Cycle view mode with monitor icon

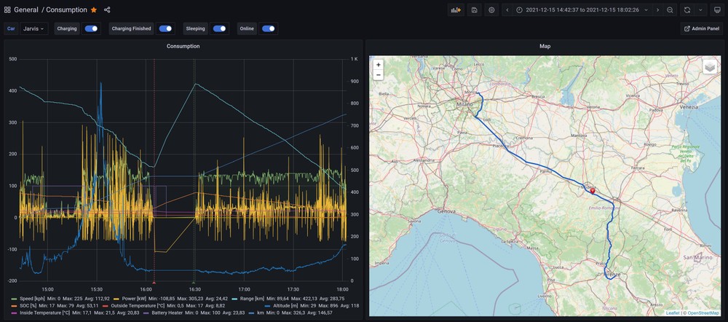point(717,10)
